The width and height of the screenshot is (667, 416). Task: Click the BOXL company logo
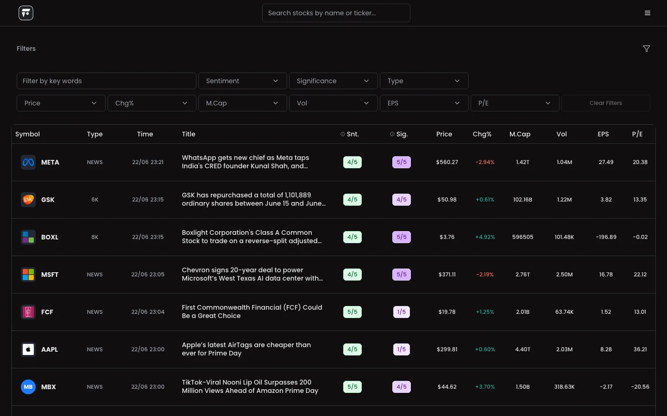[x=28, y=237]
